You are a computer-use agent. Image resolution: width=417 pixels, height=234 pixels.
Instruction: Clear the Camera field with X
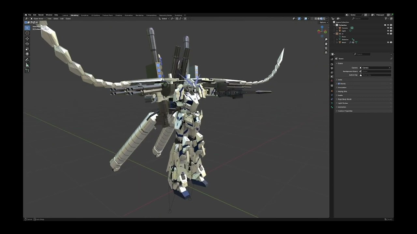(389, 68)
